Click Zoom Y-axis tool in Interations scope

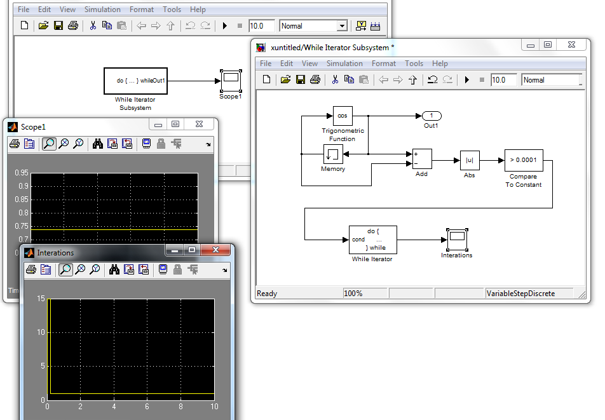pyautogui.click(x=95, y=270)
